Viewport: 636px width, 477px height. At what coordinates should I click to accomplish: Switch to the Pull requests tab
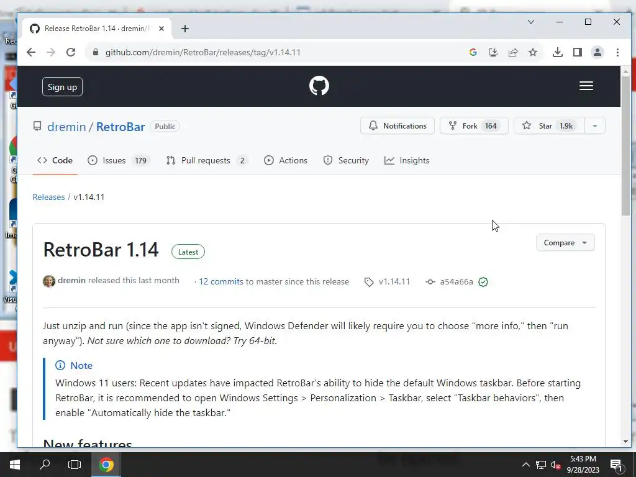(x=207, y=161)
